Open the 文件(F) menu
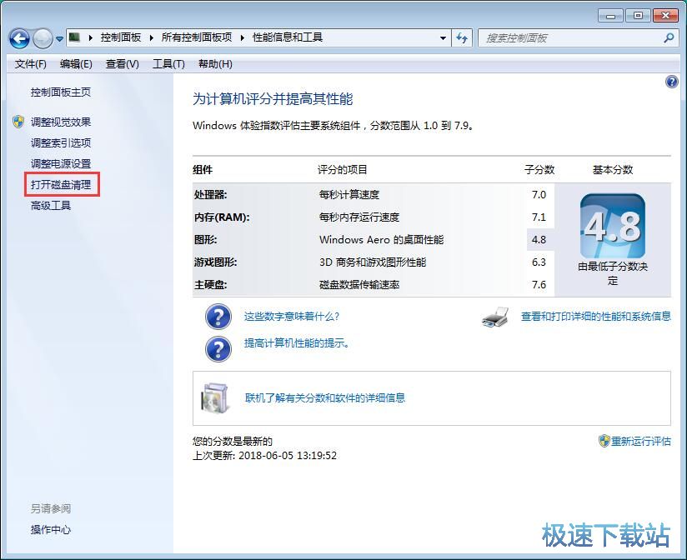 30,64
